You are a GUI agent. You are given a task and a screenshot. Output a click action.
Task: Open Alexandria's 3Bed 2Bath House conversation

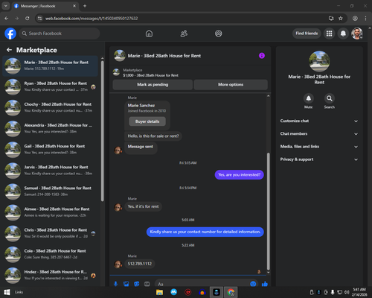[51, 129]
